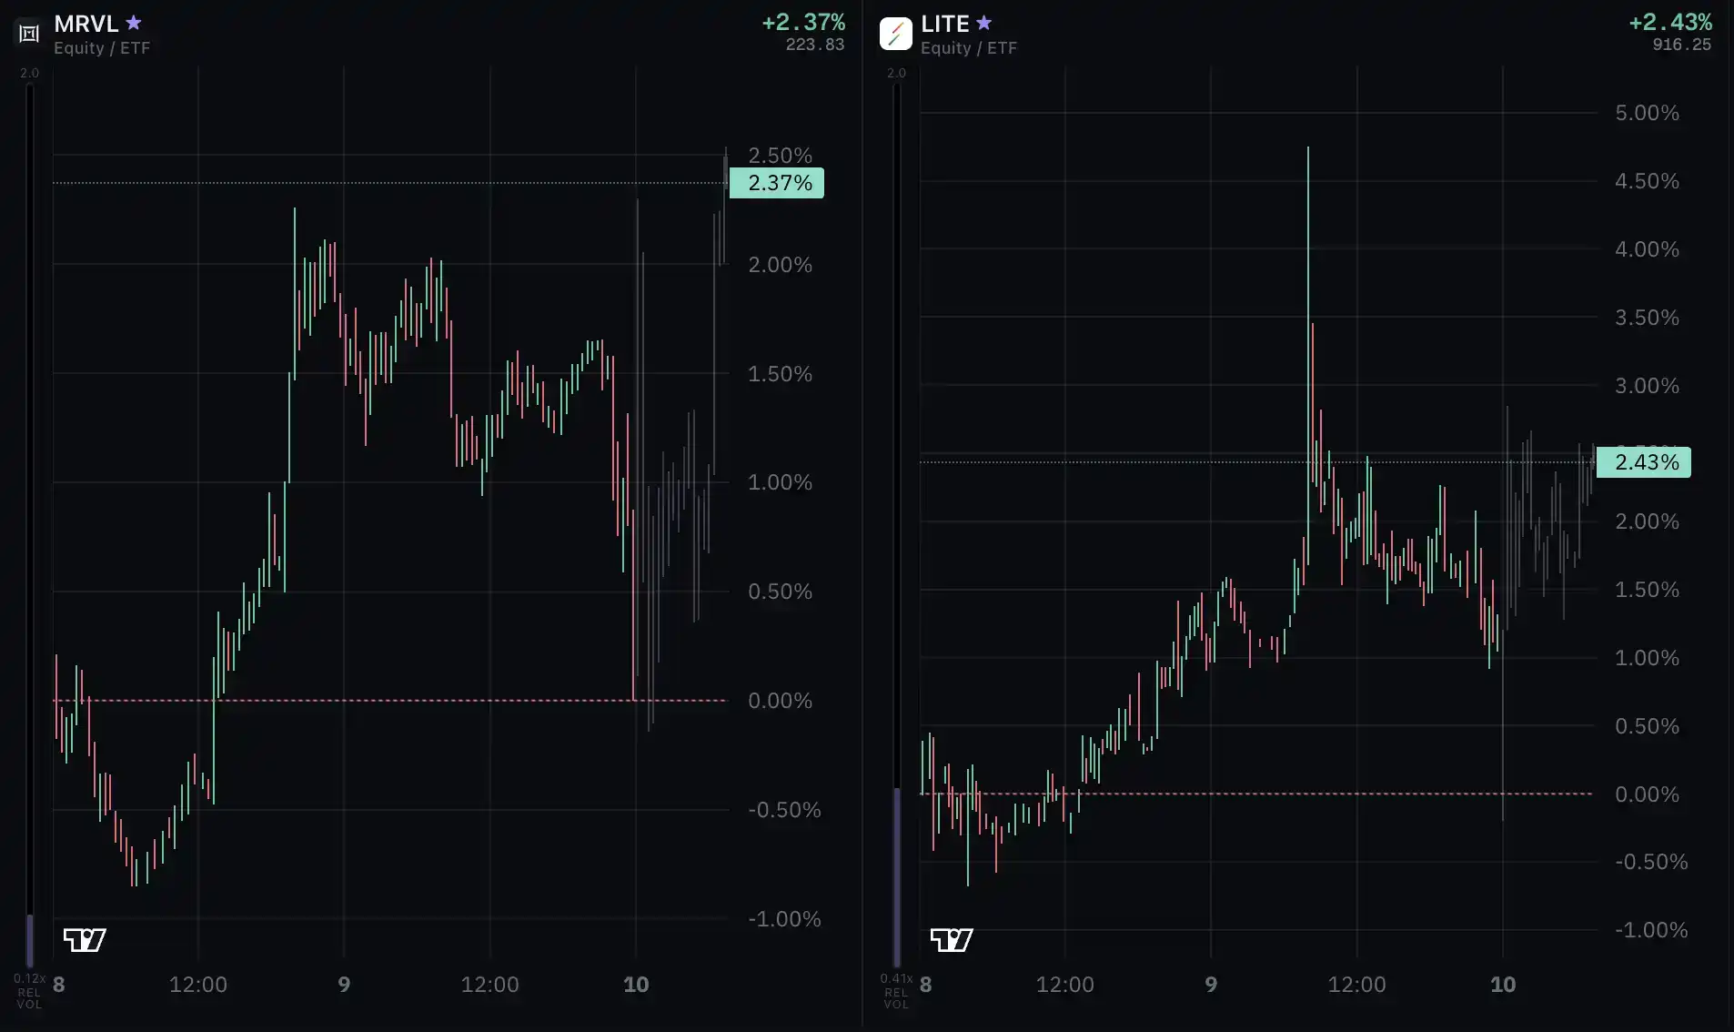Click the 0.00% label on LITE price axis

[1648, 794]
